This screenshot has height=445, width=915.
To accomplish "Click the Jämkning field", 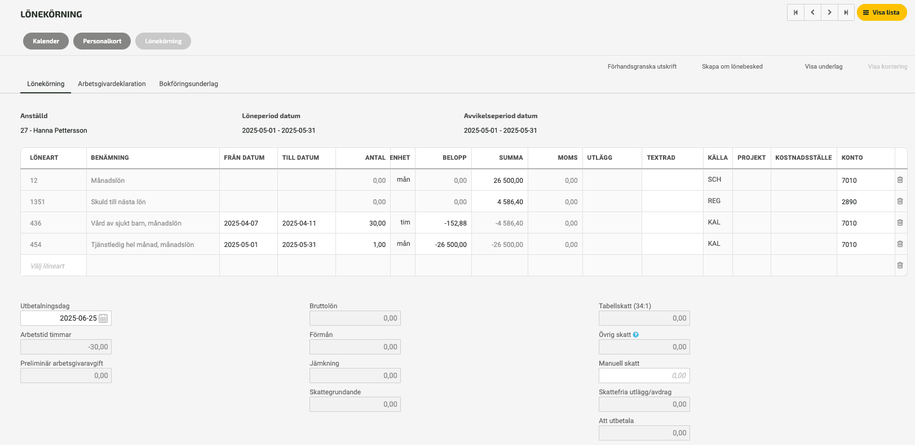I will coord(355,376).
